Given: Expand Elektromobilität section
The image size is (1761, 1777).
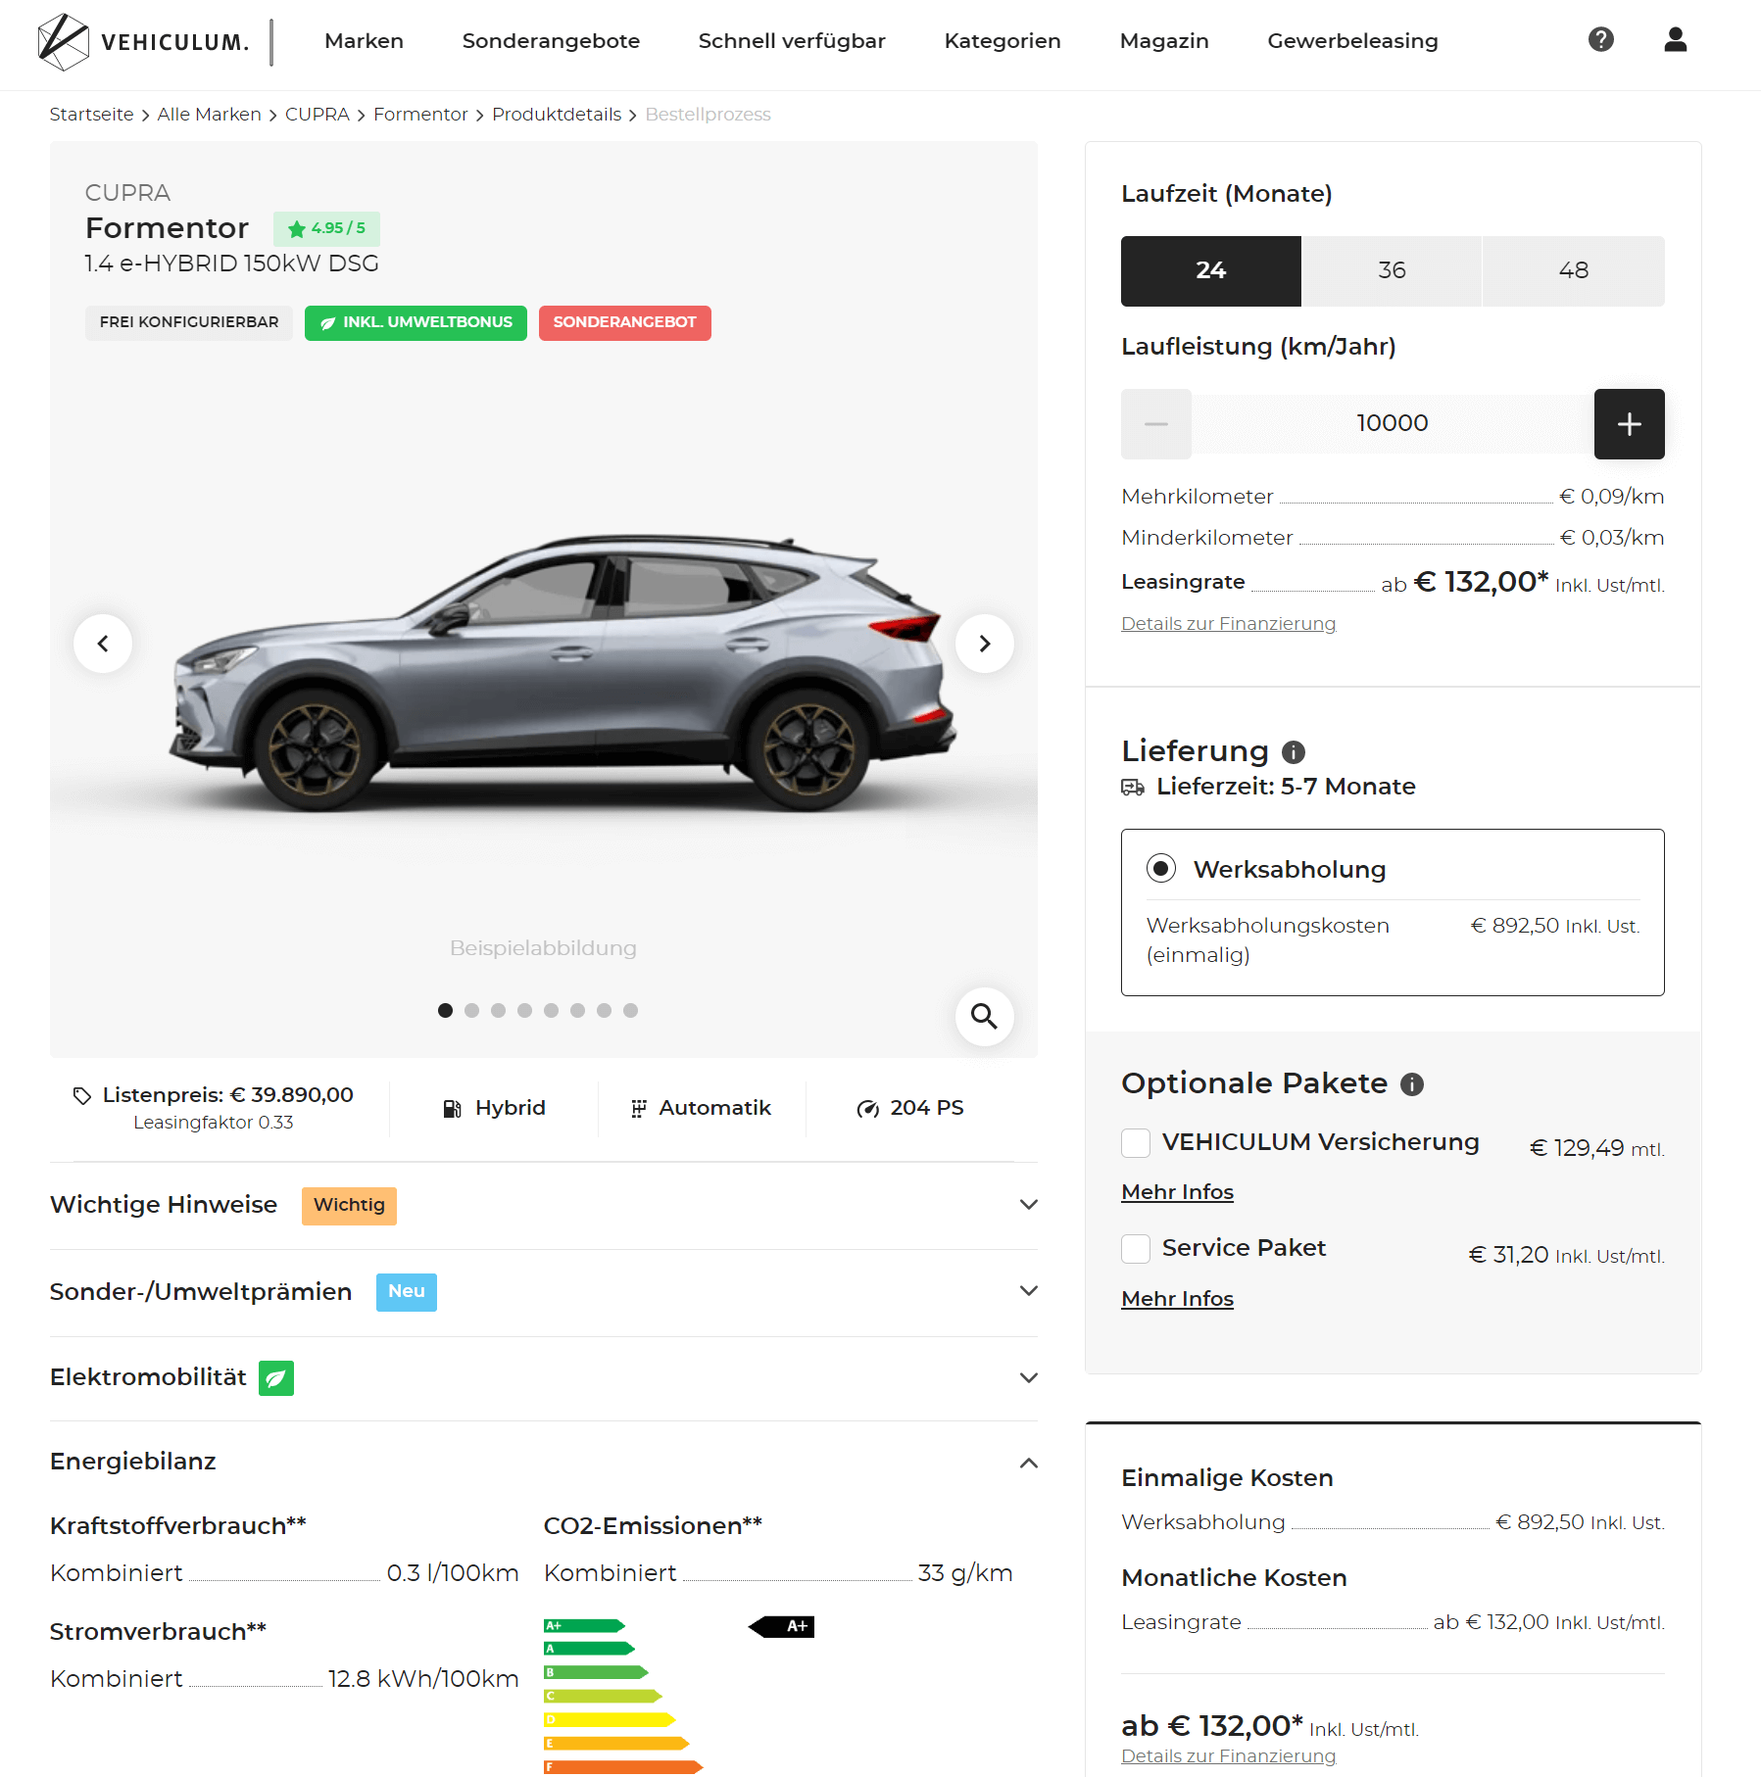Looking at the screenshot, I should 544,1378.
